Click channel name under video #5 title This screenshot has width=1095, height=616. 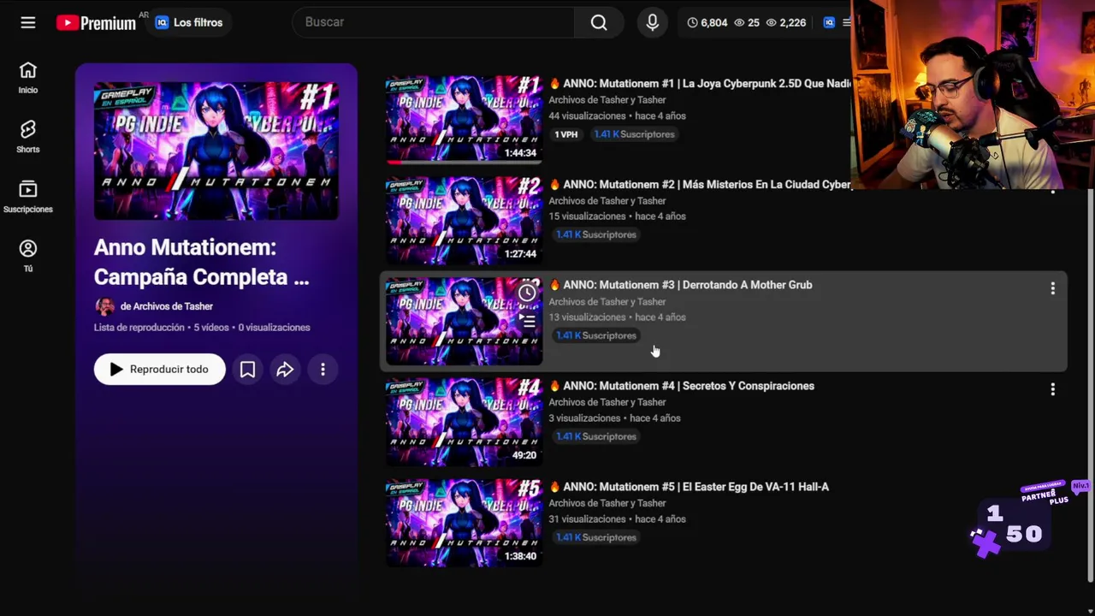(607, 504)
